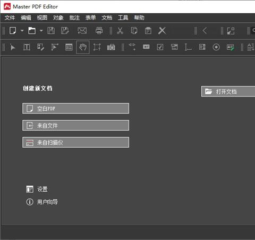The width and height of the screenshot is (255, 240).
Task: Click the 打开文档 button
Action: click(x=228, y=92)
